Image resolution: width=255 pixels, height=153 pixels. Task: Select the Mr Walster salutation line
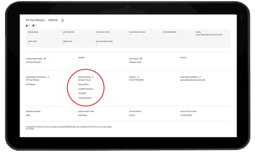point(31,85)
